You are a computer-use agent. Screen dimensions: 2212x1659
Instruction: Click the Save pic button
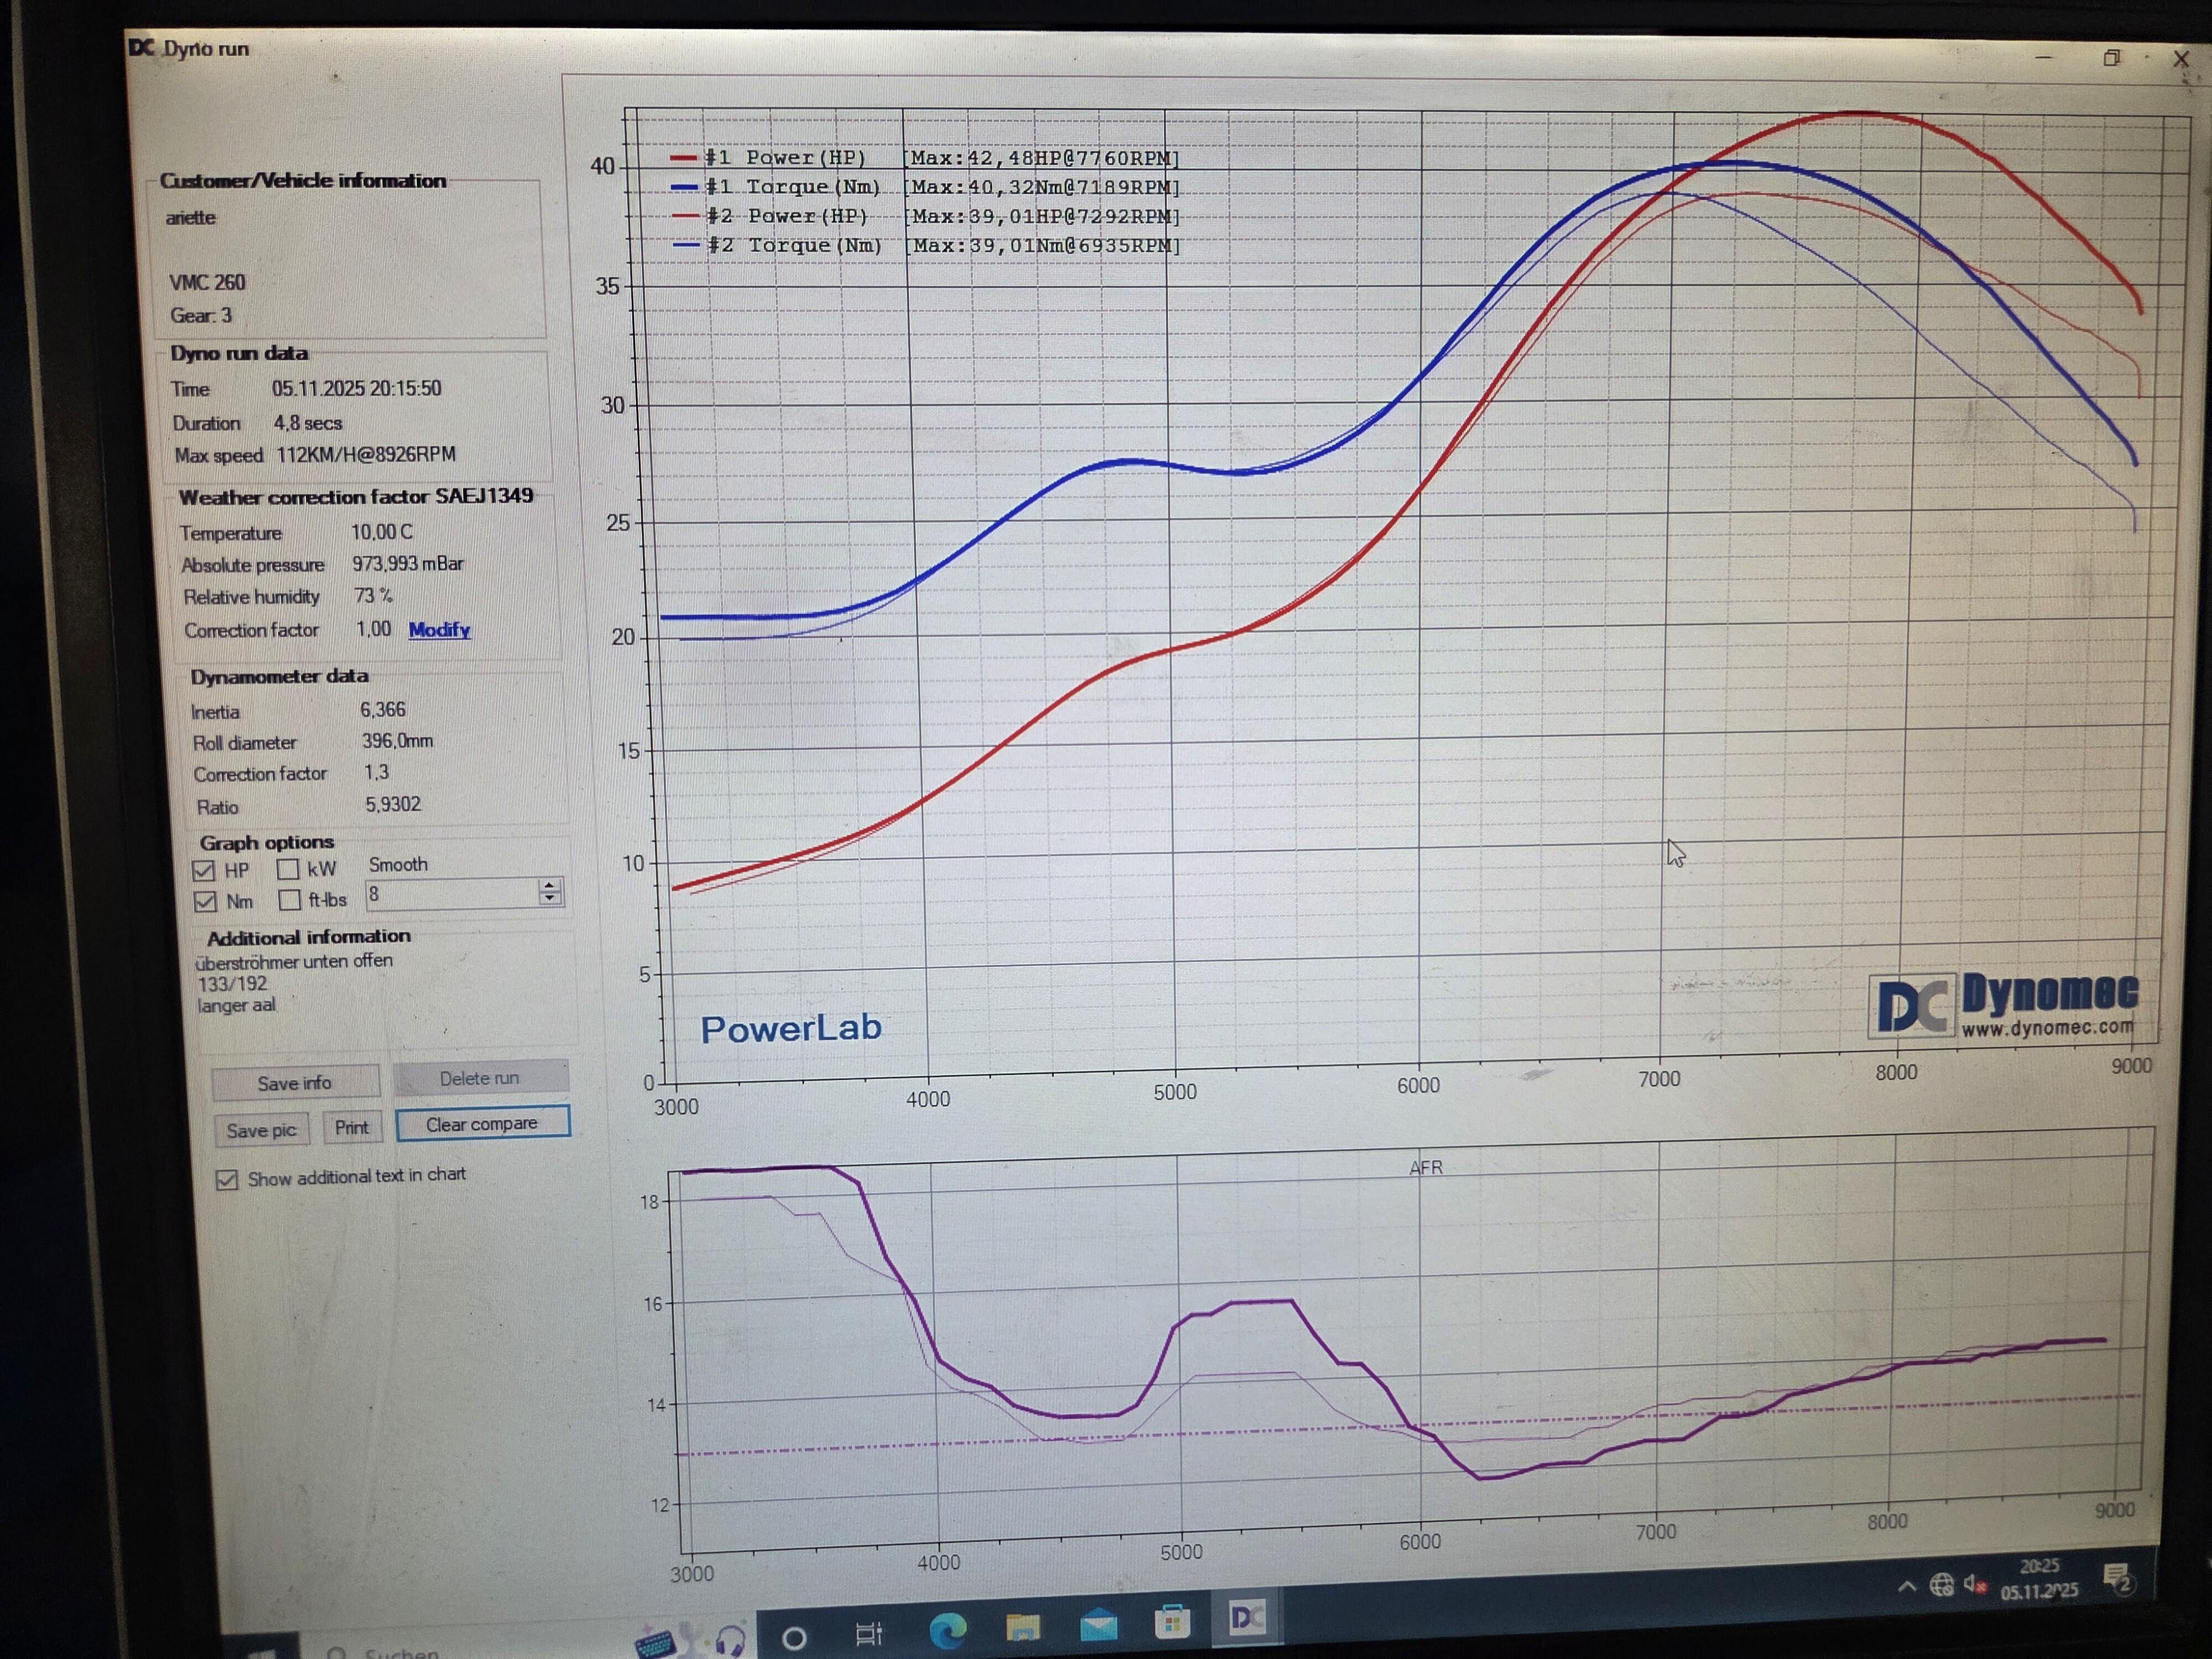(x=261, y=1131)
